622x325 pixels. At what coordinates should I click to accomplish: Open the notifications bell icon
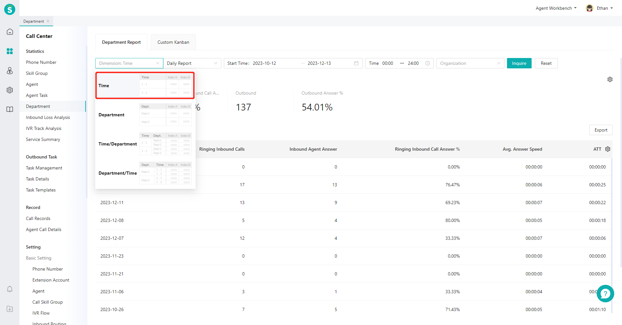point(10,289)
